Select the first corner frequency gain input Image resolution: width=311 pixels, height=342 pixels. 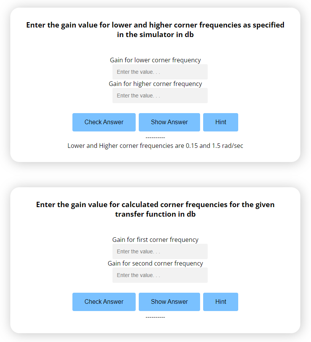pos(160,251)
